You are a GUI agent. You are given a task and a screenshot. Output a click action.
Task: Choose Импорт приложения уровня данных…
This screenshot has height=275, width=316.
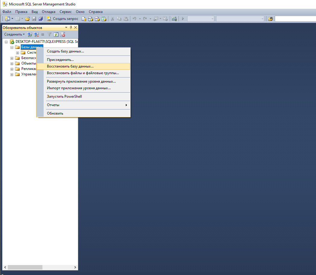pyautogui.click(x=83, y=88)
